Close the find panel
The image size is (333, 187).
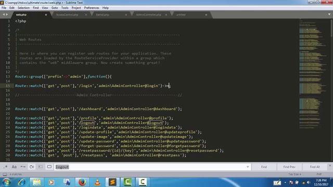[330, 165]
